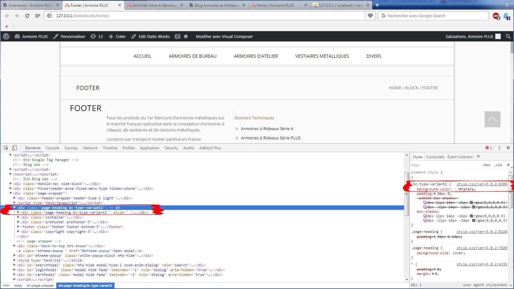Screen dimensions: 514x289
Task: Open the Armoires à Rideaux Série A link
Action: [x=267, y=129]
